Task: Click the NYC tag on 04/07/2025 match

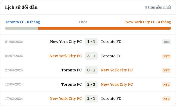Action: [166, 56]
